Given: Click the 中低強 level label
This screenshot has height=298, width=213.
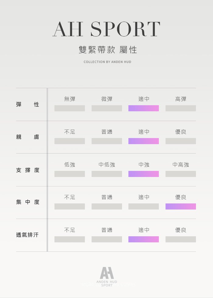Looking at the screenshot, I should point(107,165).
